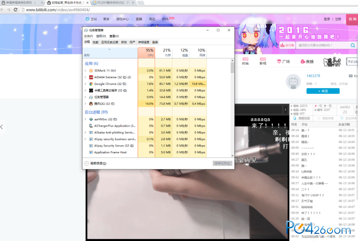Open uploader profile 1463378
Screen dimensions: 358x241
coord(313,76)
